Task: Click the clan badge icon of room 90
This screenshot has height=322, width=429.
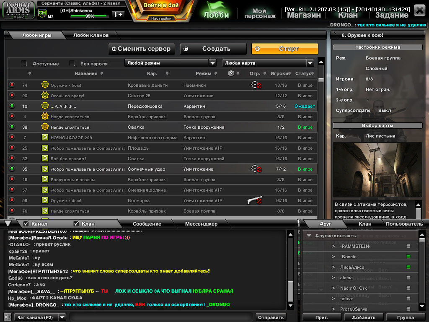Action: 45,95
